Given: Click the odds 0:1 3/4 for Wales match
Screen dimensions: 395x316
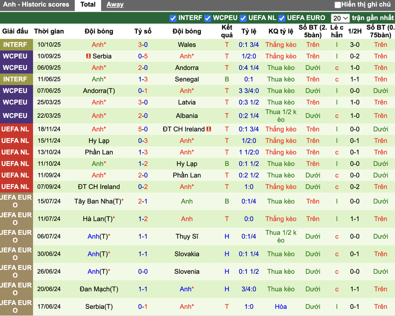Looking at the screenshot, I should pos(249,45).
